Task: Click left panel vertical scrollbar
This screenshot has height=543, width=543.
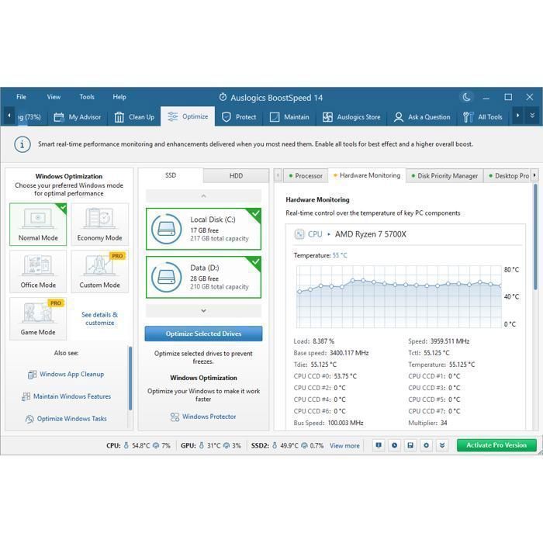Action: coord(130,379)
